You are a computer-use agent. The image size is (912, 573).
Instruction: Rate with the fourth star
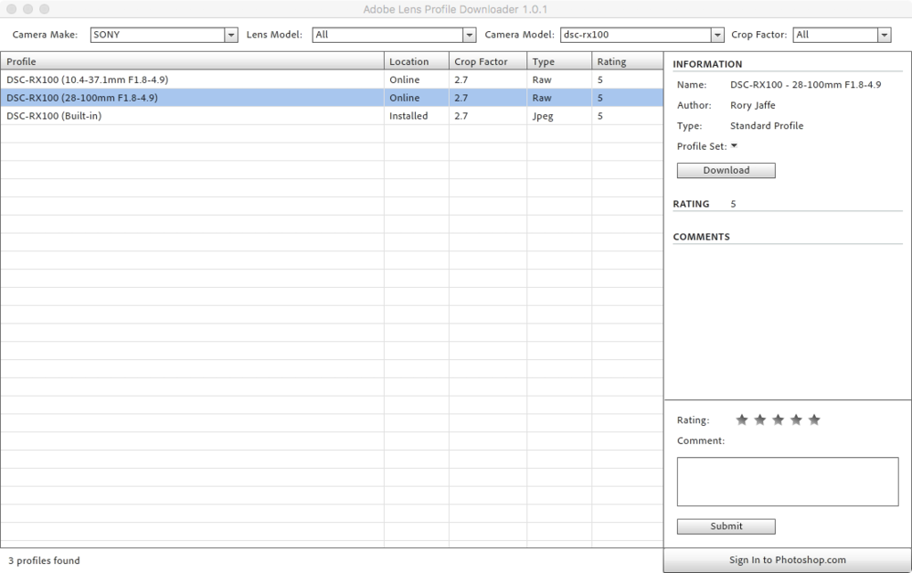796,420
